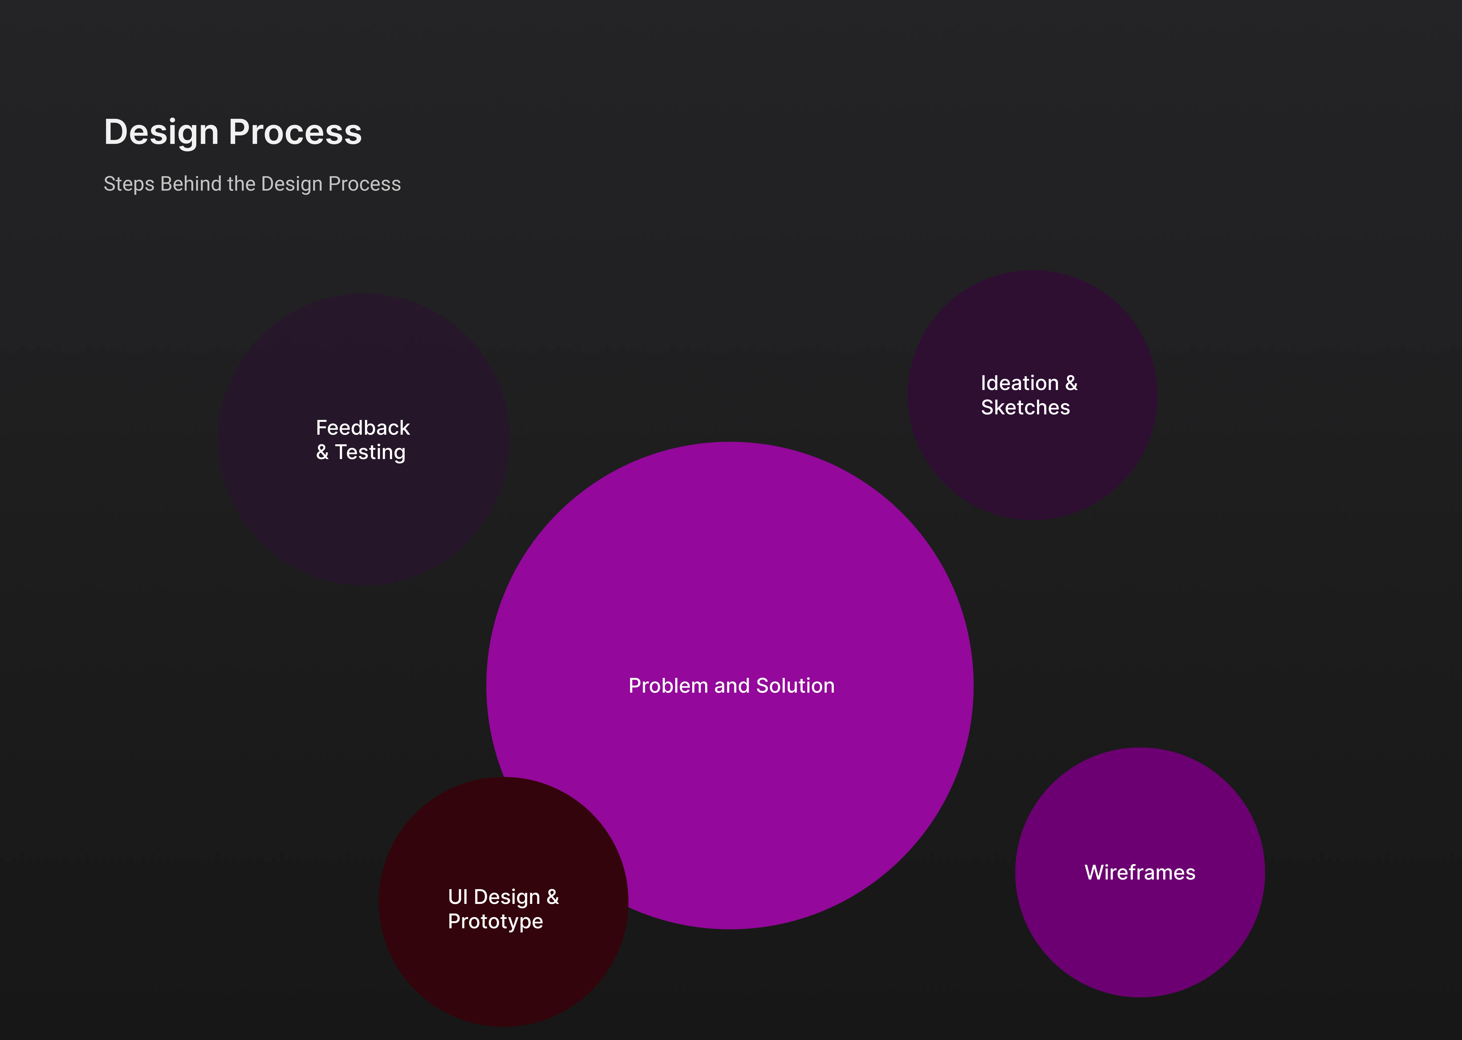Click the "Design Process" heading
This screenshot has height=1040, width=1462.
coord(233,133)
